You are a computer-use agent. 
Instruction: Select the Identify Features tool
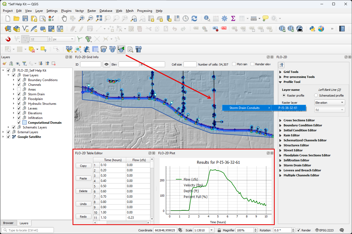point(207,18)
